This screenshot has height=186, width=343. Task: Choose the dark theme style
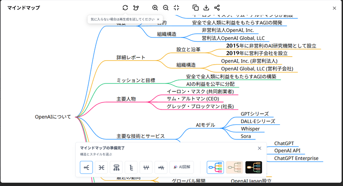tap(254, 167)
